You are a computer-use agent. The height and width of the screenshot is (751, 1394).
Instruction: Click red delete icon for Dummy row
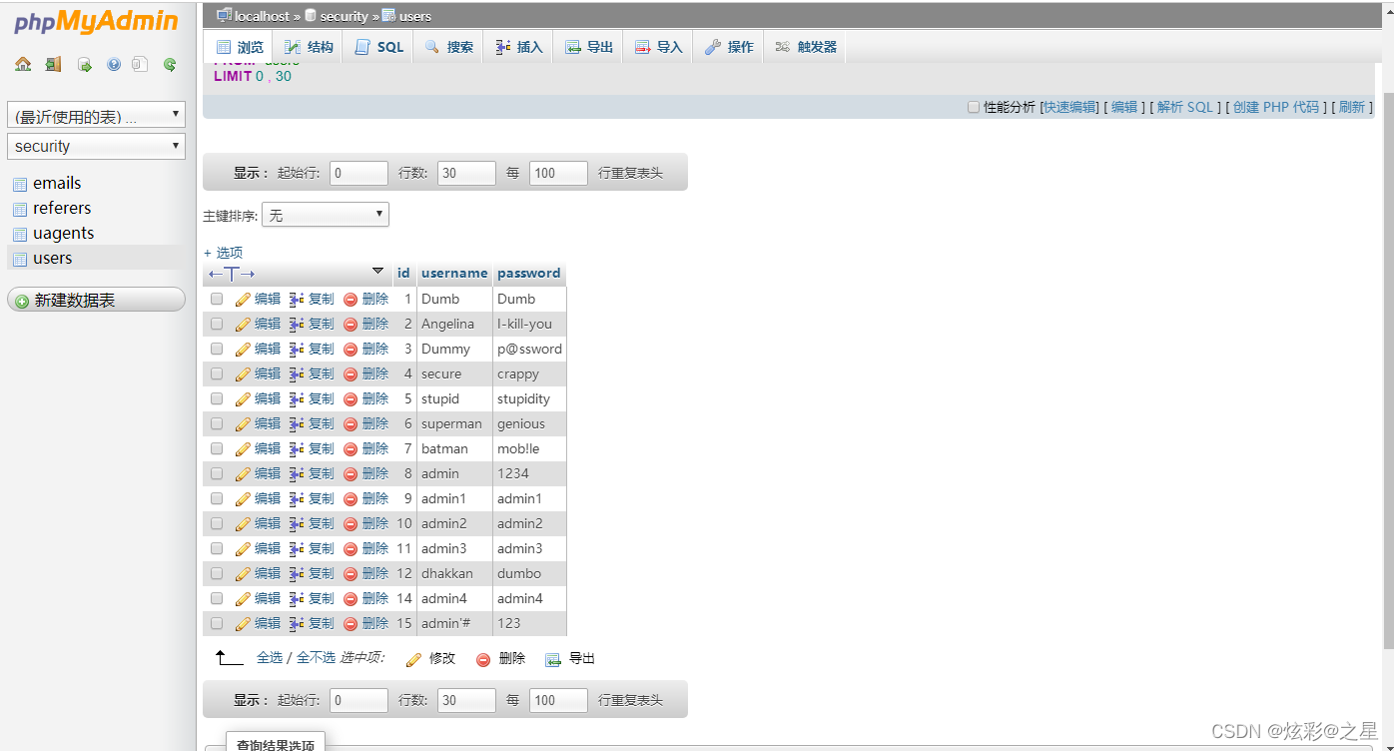tap(350, 350)
